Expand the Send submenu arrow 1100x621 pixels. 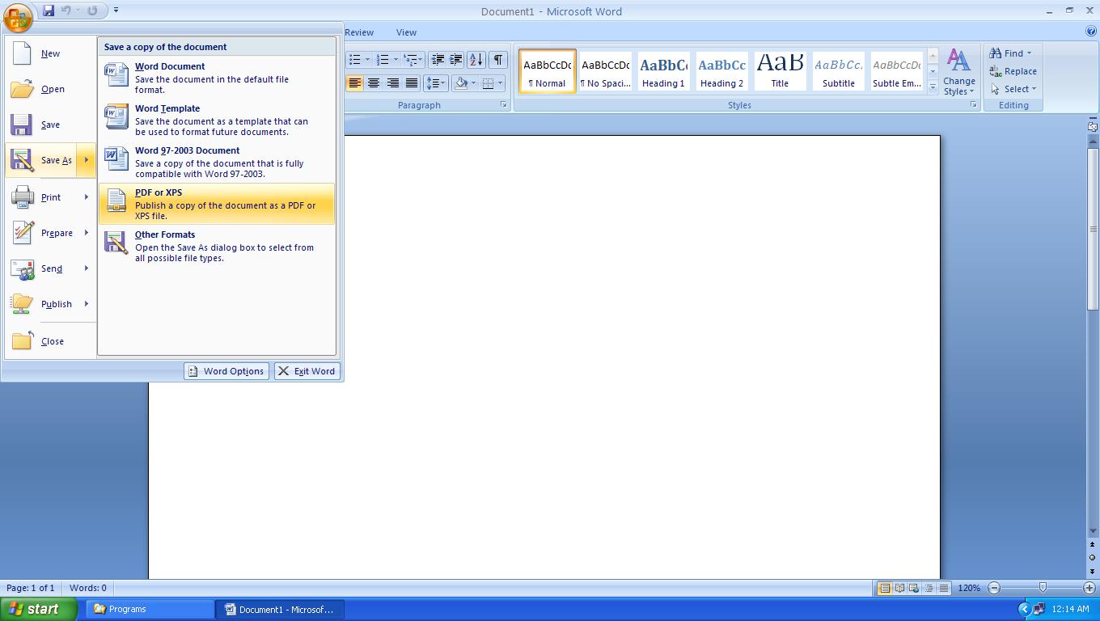pos(87,268)
